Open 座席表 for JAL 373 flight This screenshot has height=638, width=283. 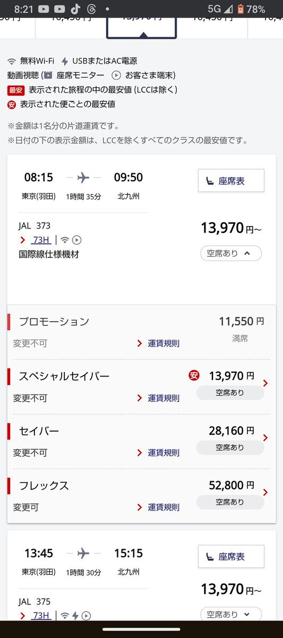point(231,181)
